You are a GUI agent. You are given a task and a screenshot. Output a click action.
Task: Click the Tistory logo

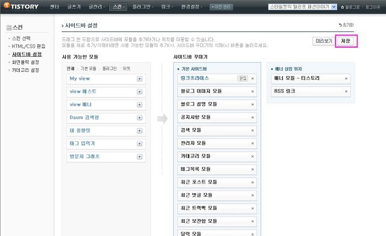[21, 6]
